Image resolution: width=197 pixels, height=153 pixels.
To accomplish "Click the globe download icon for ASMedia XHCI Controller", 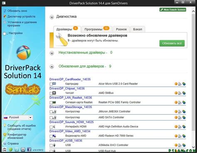I will tap(184, 145).
